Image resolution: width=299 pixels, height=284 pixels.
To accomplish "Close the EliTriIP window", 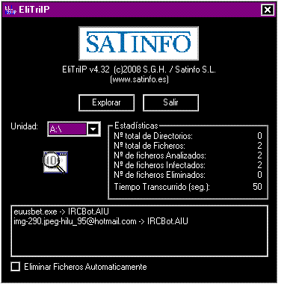I will pyautogui.click(x=268, y=10).
